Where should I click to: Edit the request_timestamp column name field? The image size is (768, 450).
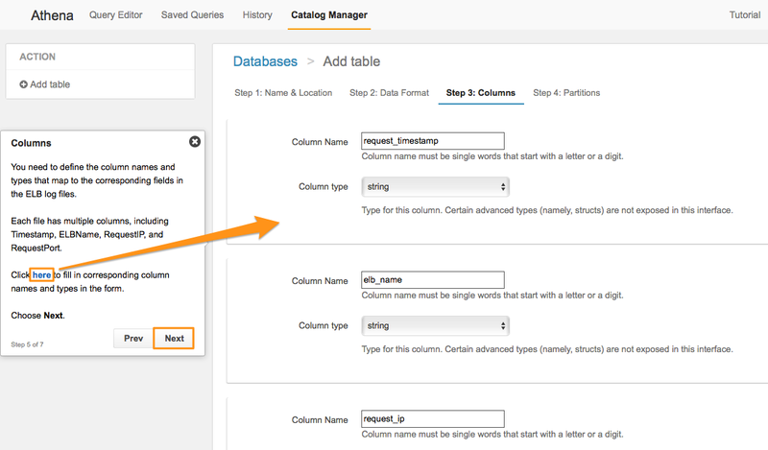tap(433, 140)
